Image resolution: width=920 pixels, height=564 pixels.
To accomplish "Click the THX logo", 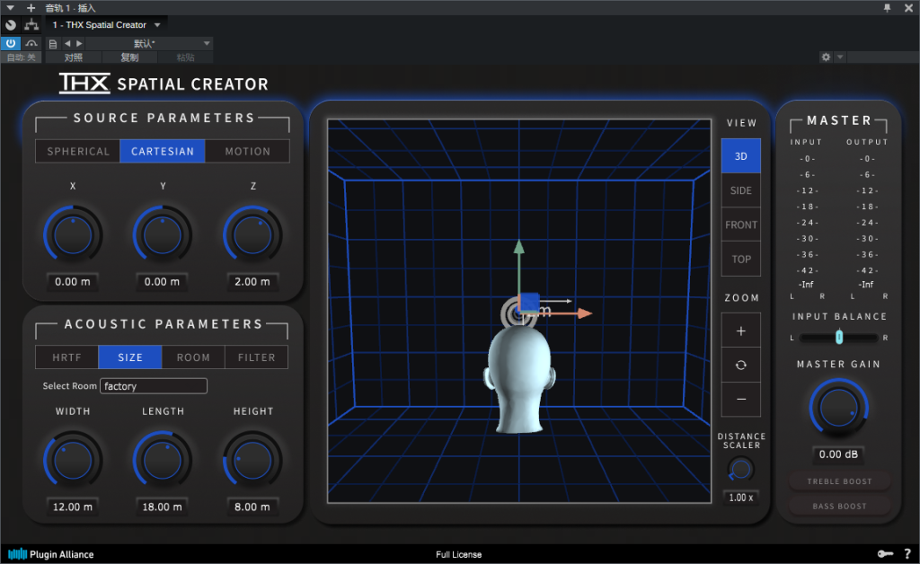I will tap(84, 84).
